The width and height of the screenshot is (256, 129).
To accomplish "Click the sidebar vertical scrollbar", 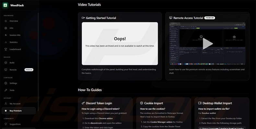I will click(x=38, y=62).
